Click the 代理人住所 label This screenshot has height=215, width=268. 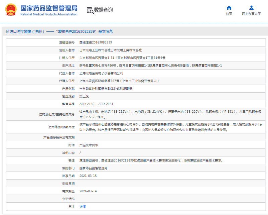67,81
